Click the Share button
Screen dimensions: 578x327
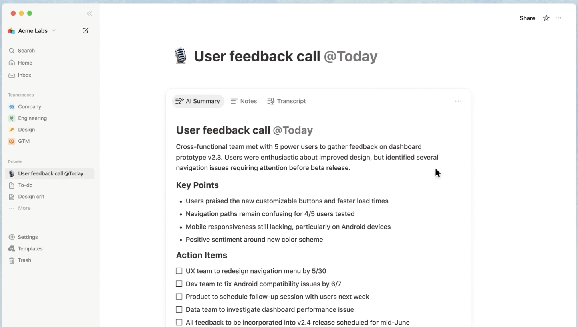(527, 18)
